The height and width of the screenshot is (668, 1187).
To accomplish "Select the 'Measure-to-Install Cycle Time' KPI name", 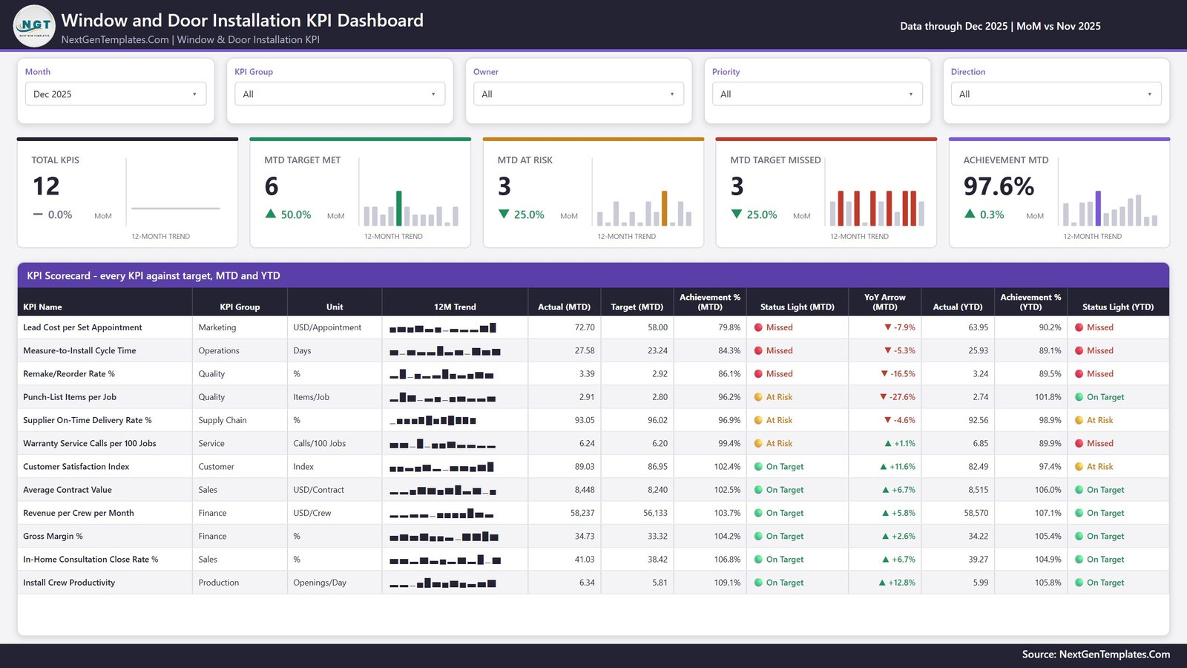I will 79,350.
